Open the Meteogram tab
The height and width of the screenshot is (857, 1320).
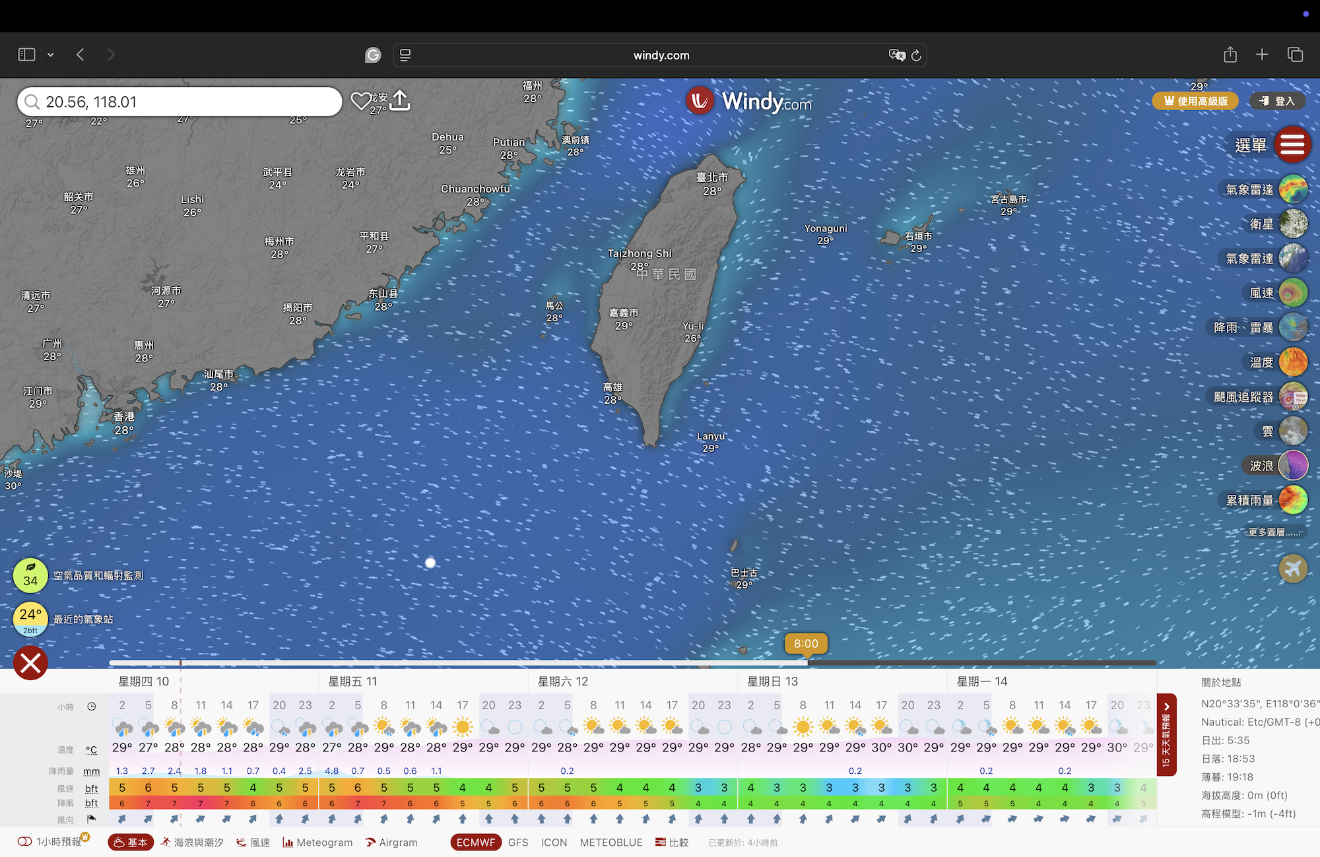click(x=317, y=842)
